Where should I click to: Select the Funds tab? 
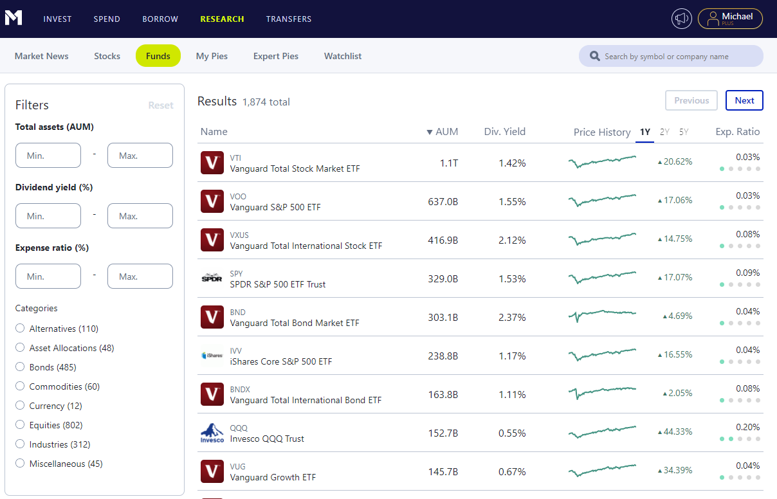coord(158,56)
